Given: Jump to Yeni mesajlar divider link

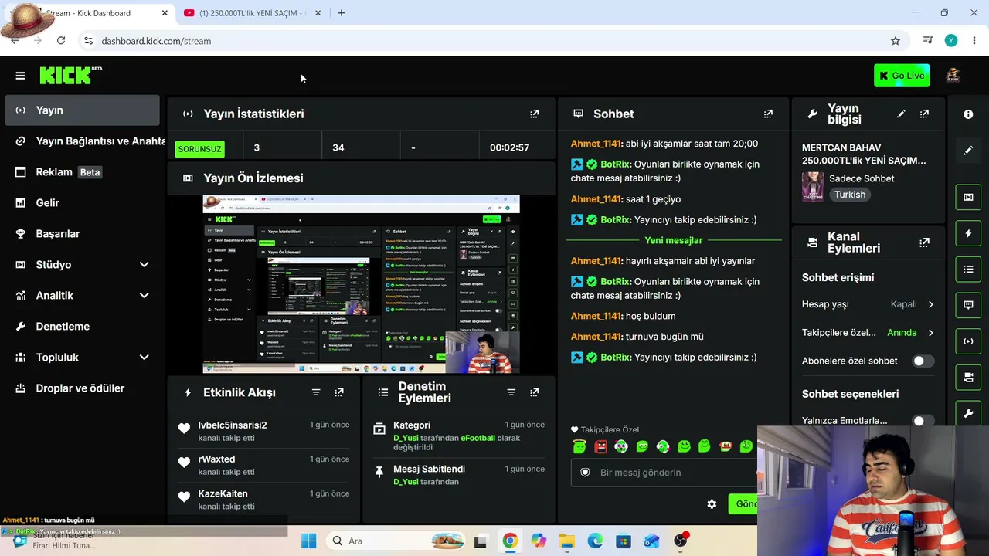Looking at the screenshot, I should tap(673, 240).
